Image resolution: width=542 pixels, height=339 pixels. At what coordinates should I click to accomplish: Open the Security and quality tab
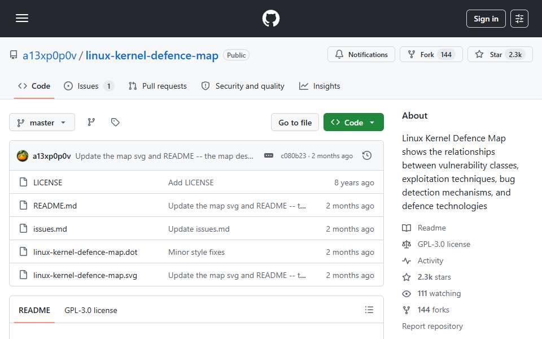coord(243,86)
